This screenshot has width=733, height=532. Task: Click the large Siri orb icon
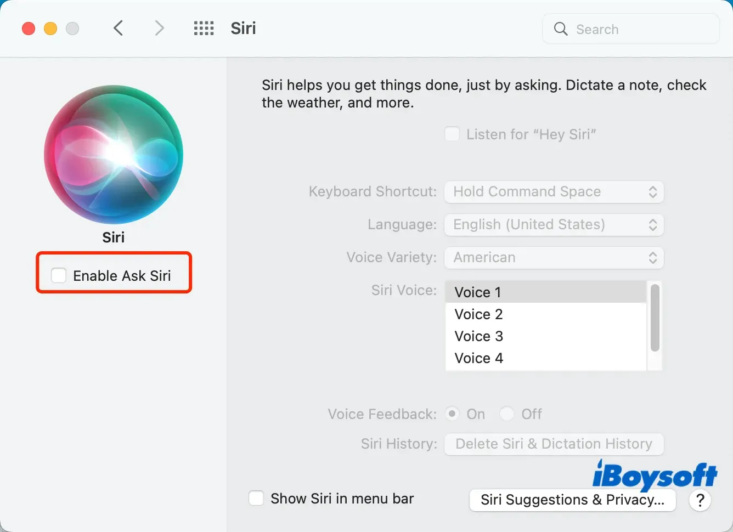pos(114,155)
